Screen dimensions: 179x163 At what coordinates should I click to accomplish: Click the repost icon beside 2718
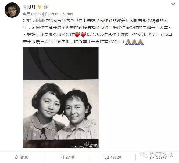(x=62, y=157)
